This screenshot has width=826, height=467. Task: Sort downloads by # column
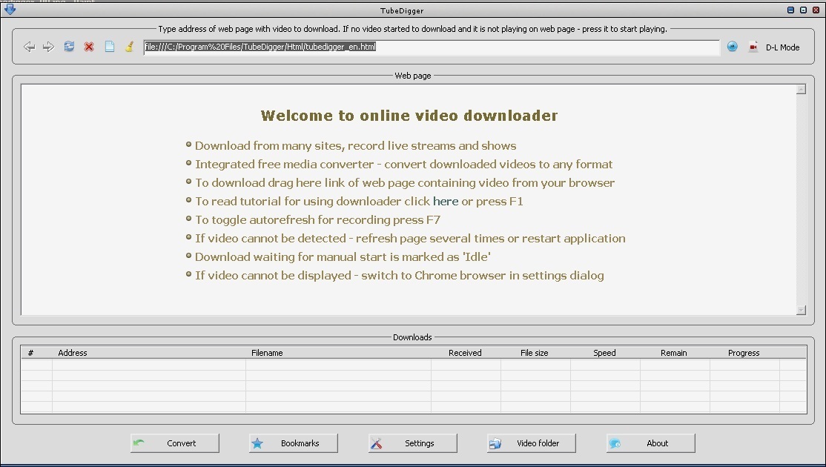[x=30, y=353]
